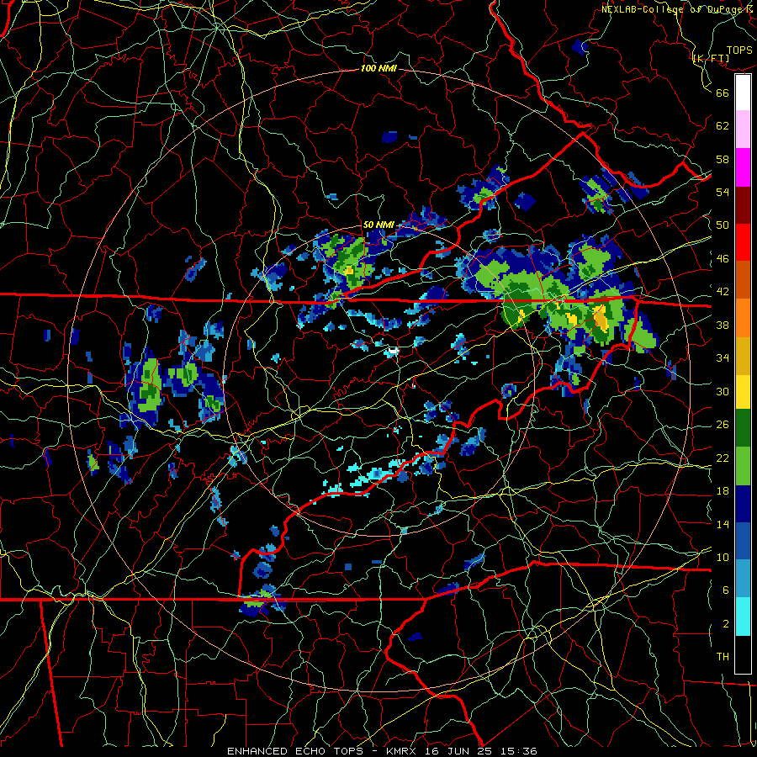Click the legend value 66
The height and width of the screenshot is (757, 757).
(x=723, y=93)
